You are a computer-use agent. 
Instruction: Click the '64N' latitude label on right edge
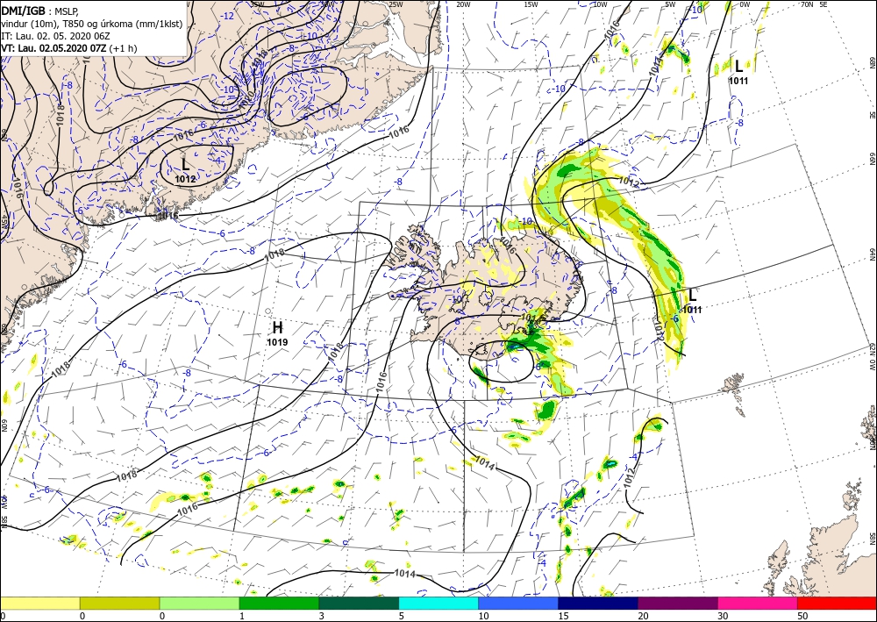coord(873,254)
